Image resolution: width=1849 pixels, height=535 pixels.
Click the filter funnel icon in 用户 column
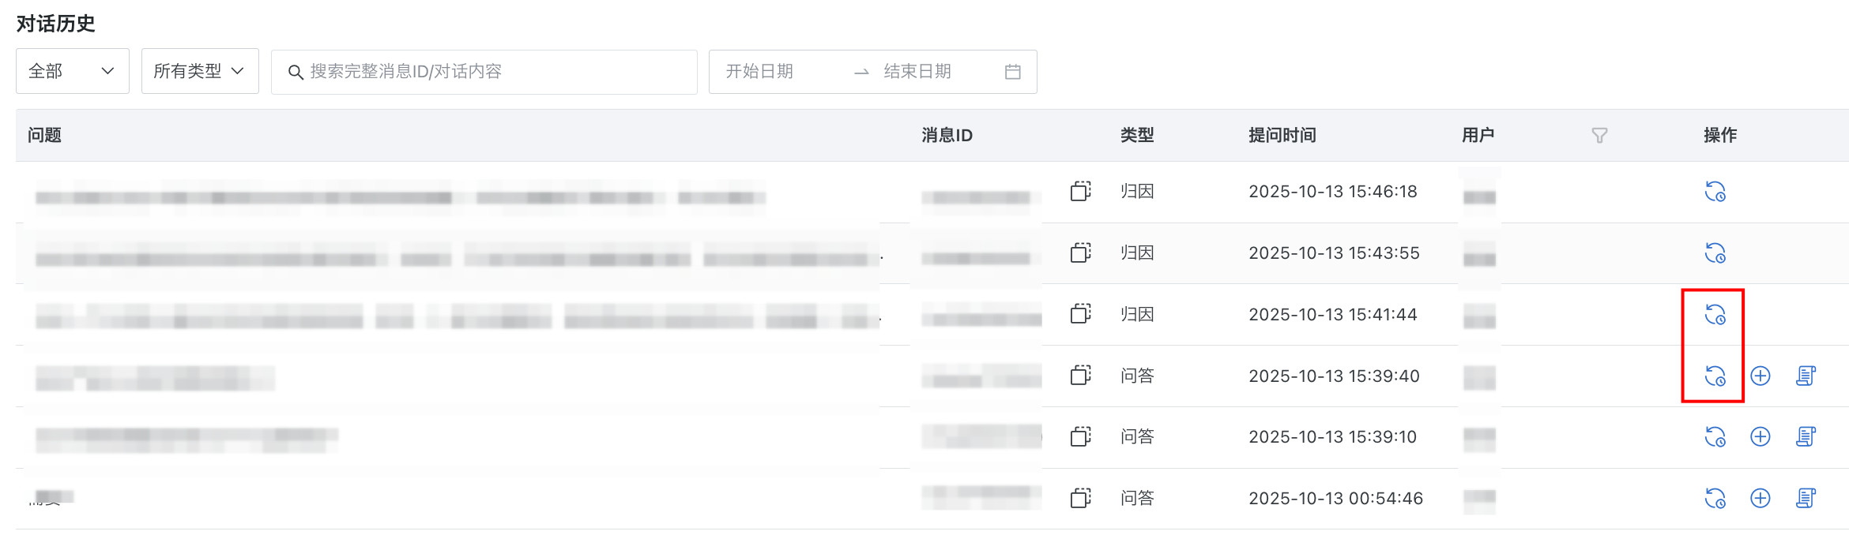point(1599,136)
